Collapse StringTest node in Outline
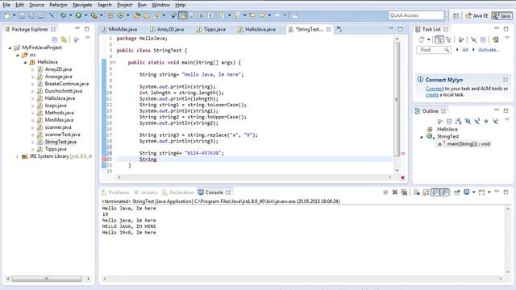 coord(422,137)
